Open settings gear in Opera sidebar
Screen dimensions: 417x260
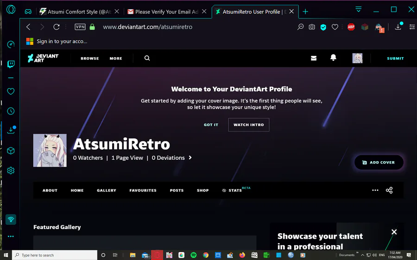pos(11,170)
